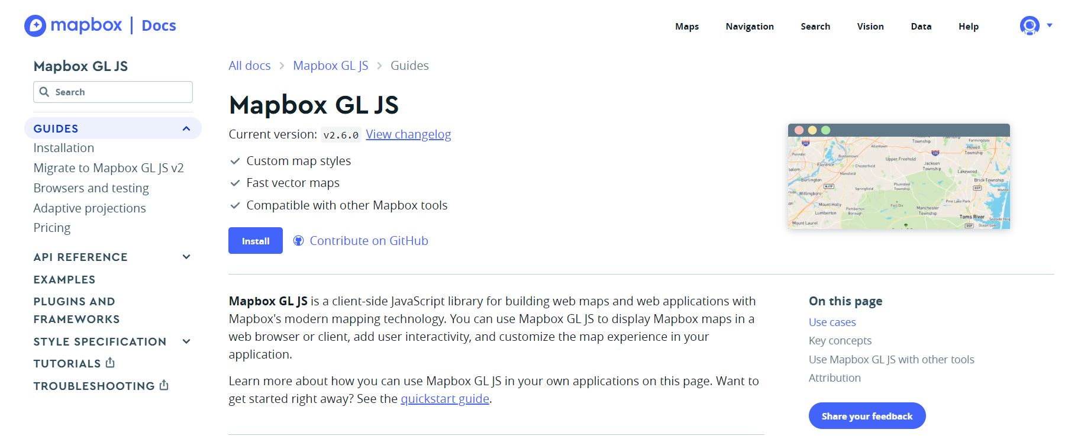Open the Navigation menu in header
This screenshot has height=442, width=1068.
click(x=750, y=27)
